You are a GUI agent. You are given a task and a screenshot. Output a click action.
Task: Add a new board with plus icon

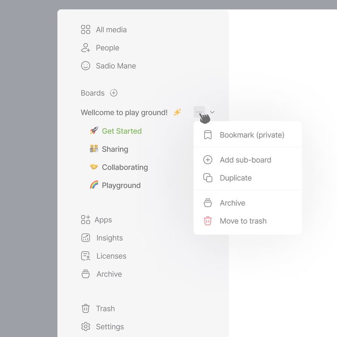[114, 93]
